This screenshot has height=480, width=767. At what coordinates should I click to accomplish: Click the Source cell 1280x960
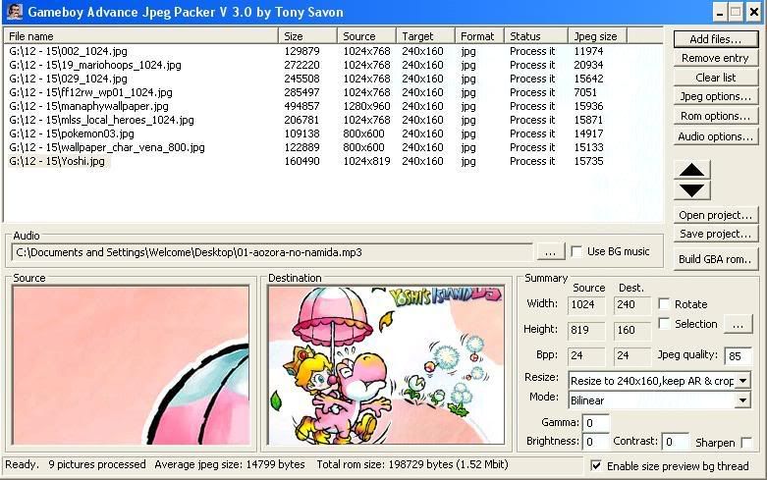coord(366,106)
